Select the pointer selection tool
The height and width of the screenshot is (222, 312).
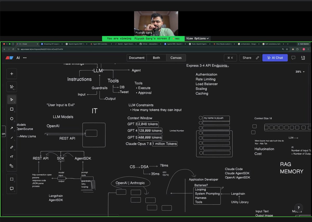point(11,100)
